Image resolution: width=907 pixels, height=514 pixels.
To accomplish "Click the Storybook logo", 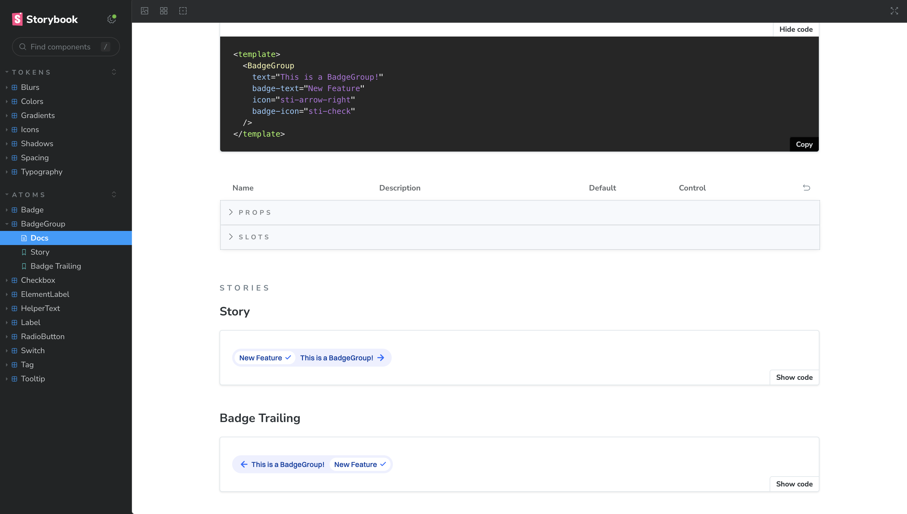I will (x=45, y=19).
